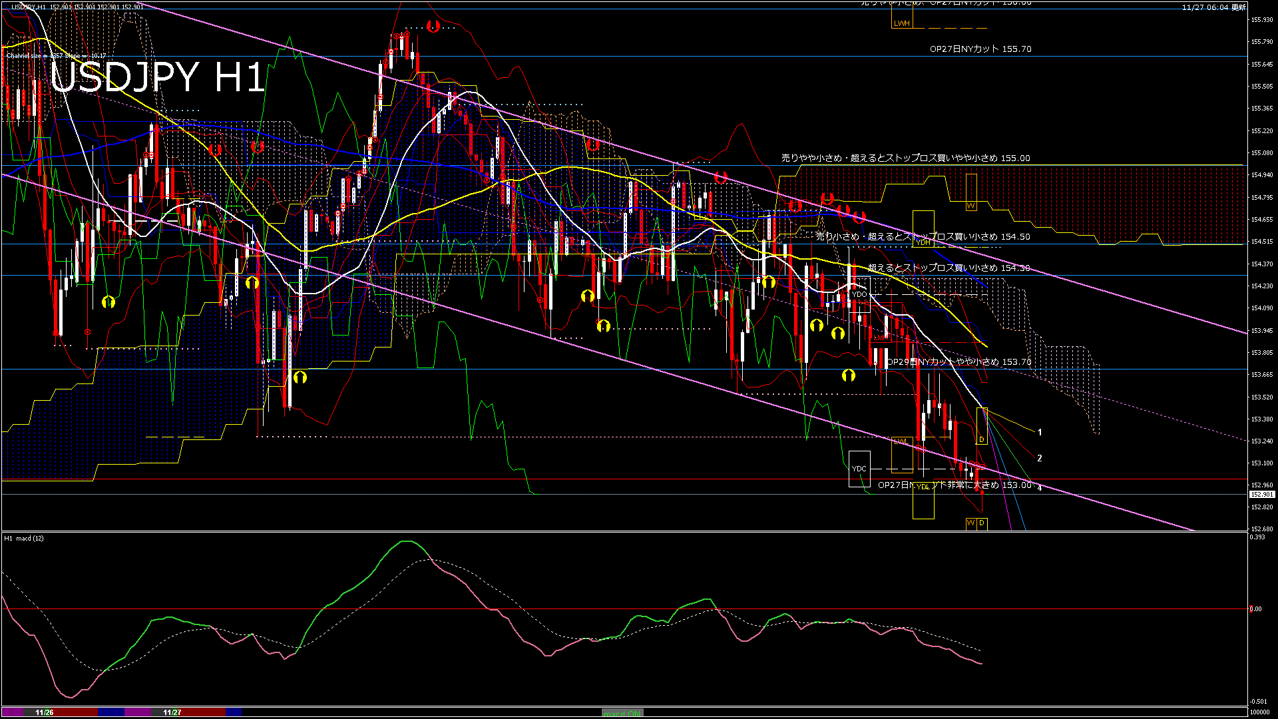Select the red LMH marker label
The image size is (1278, 719).
tap(881, 338)
